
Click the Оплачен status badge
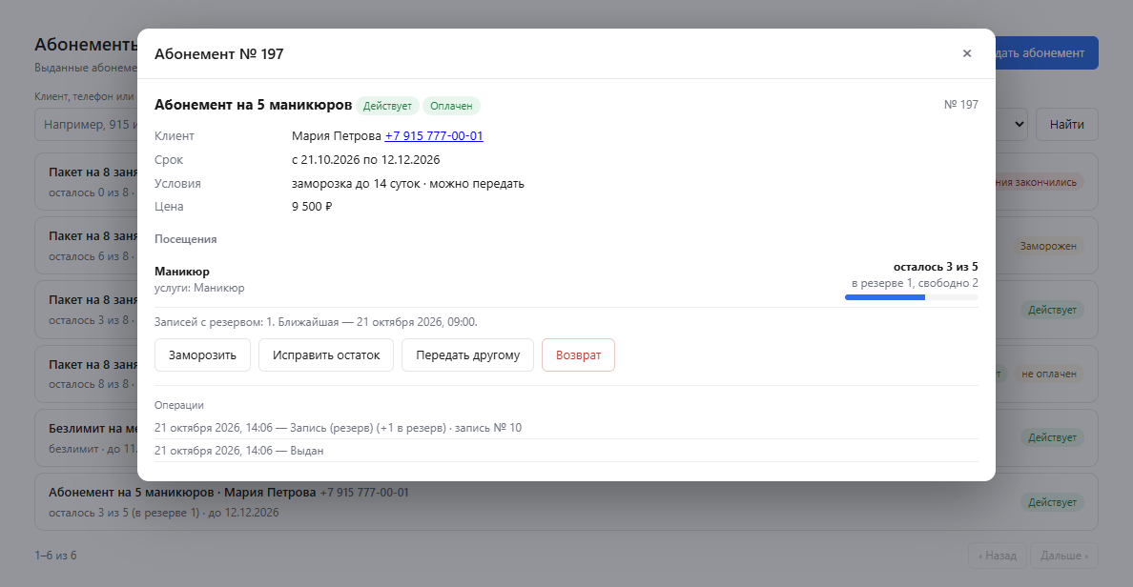451,106
